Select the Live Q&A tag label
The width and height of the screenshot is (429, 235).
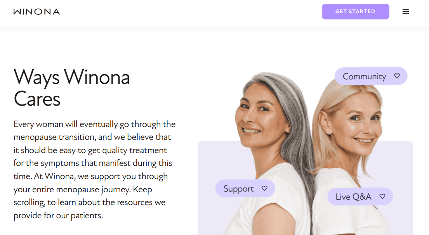[353, 197]
